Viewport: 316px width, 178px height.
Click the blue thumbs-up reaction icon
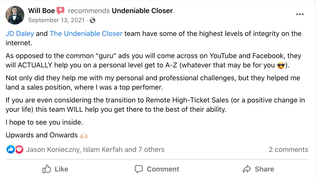[x=11, y=150]
